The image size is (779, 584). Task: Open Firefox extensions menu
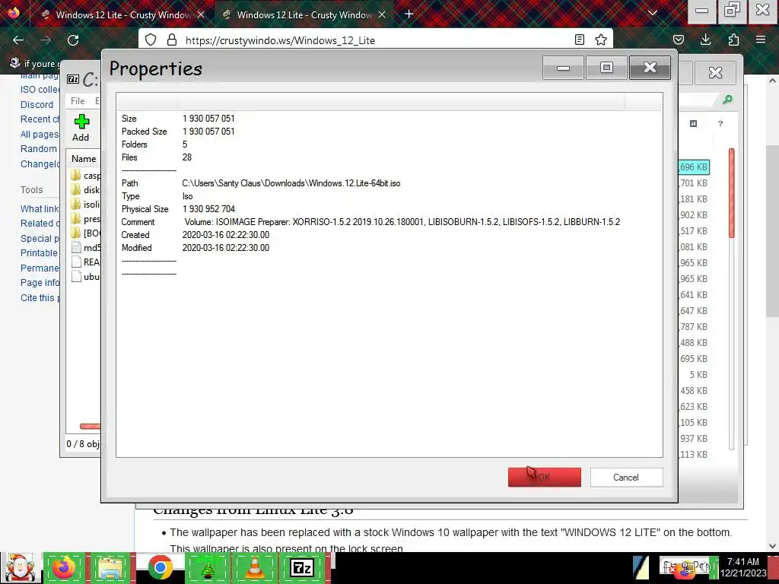pyautogui.click(x=733, y=40)
